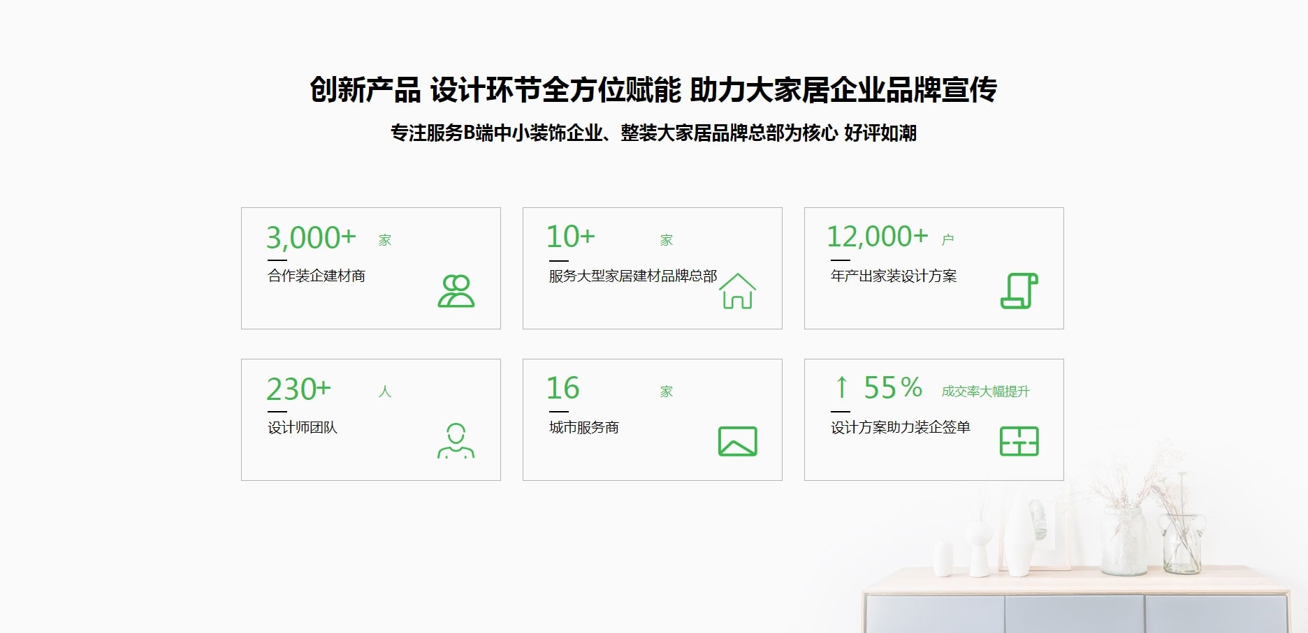Select the 10+ figure

(x=571, y=237)
